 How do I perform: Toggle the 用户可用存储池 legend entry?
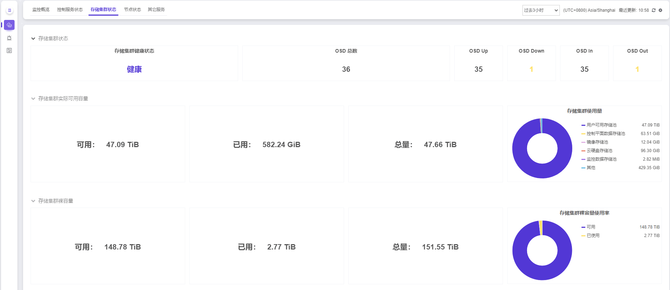tap(601, 125)
